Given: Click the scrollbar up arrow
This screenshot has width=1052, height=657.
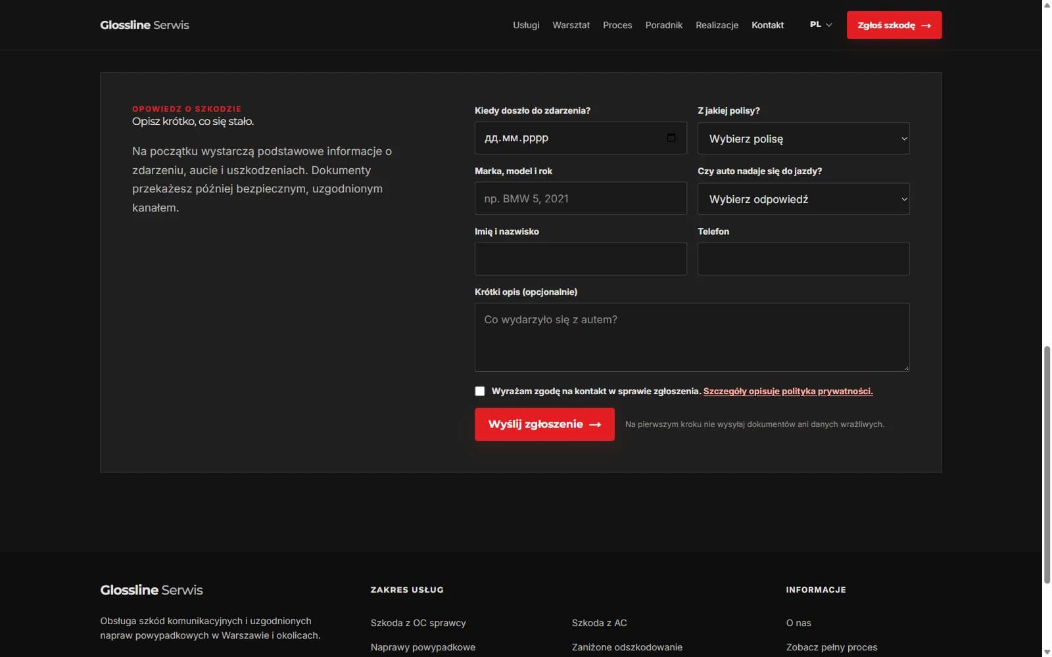Looking at the screenshot, I should (x=1047, y=5).
